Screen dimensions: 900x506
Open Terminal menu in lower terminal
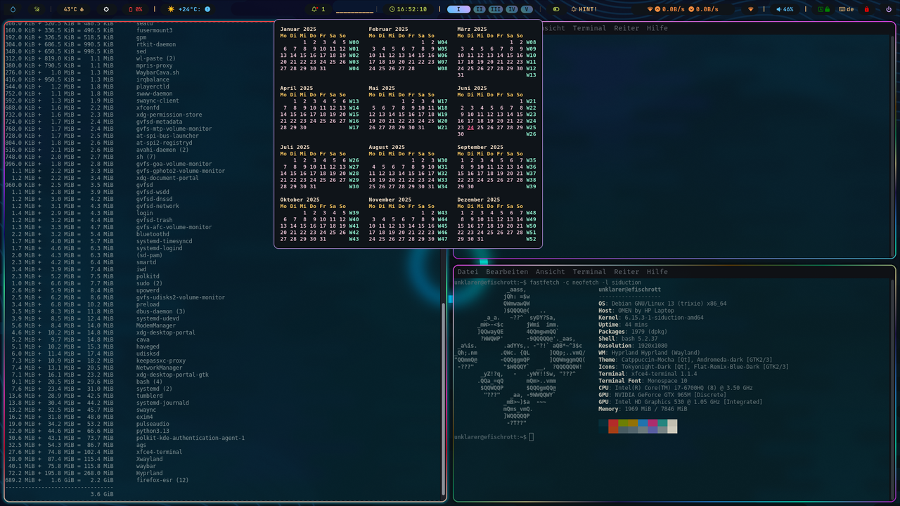point(589,272)
